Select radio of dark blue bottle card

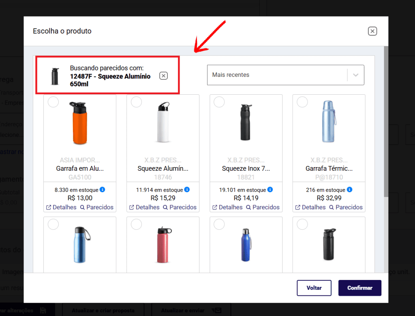coord(219,224)
